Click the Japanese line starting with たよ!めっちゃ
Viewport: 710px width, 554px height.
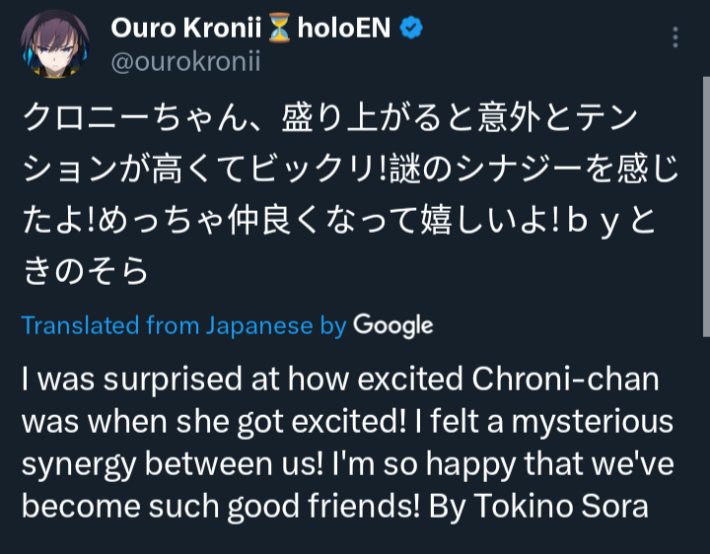tap(338, 220)
